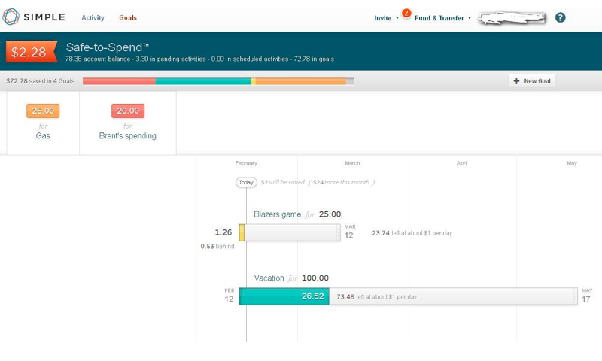Click the Vacation end handle by MAY 17
The height and width of the screenshot is (361, 602).
pos(576,296)
